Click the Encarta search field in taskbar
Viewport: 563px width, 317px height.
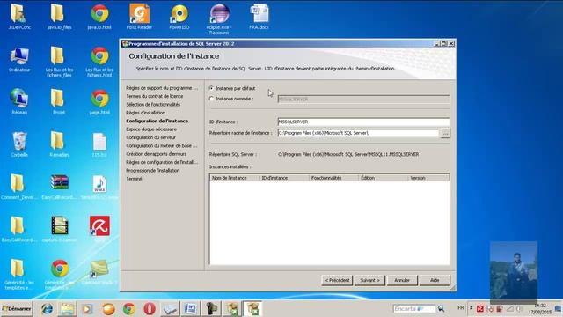coord(414,309)
